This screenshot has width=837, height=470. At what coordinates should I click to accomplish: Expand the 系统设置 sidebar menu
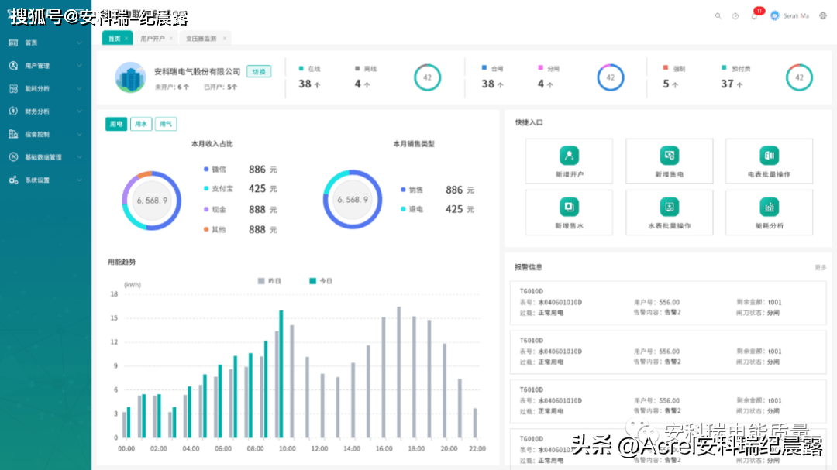click(45, 180)
